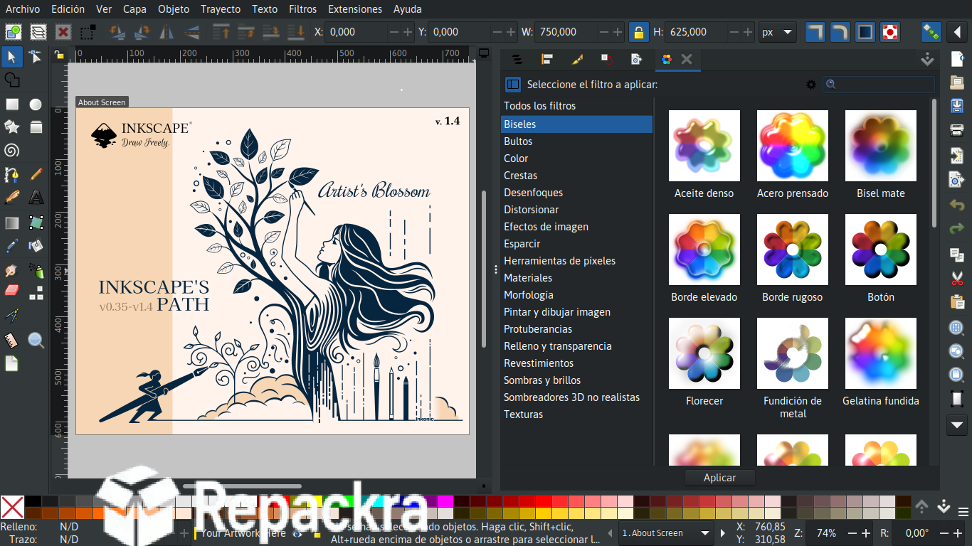
Task: Switch to the Fill and Stroke tab
Action: click(577, 60)
